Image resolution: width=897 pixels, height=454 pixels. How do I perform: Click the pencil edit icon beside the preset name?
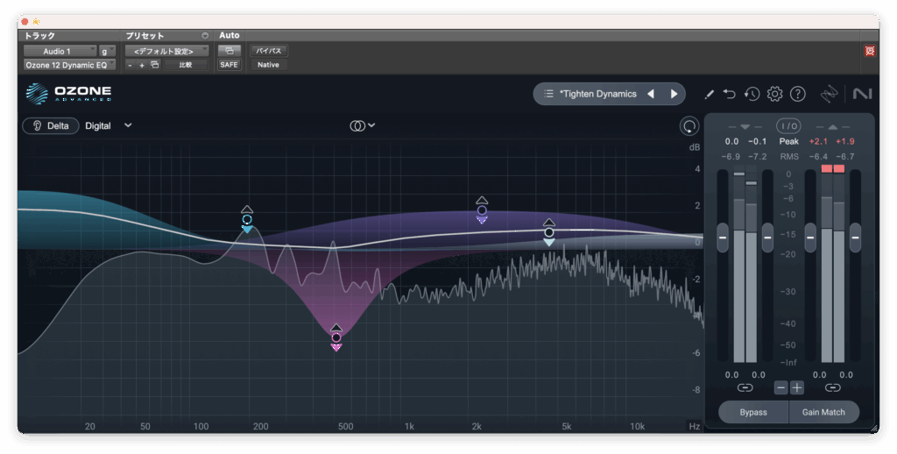click(709, 94)
